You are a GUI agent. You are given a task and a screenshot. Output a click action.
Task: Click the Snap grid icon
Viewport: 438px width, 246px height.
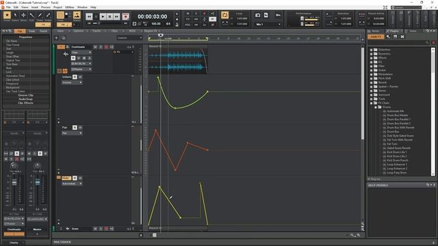[60, 15]
